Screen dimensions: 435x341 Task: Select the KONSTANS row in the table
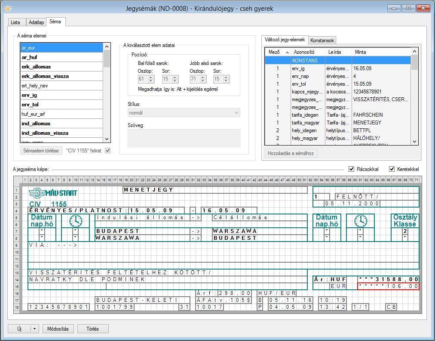(338, 60)
